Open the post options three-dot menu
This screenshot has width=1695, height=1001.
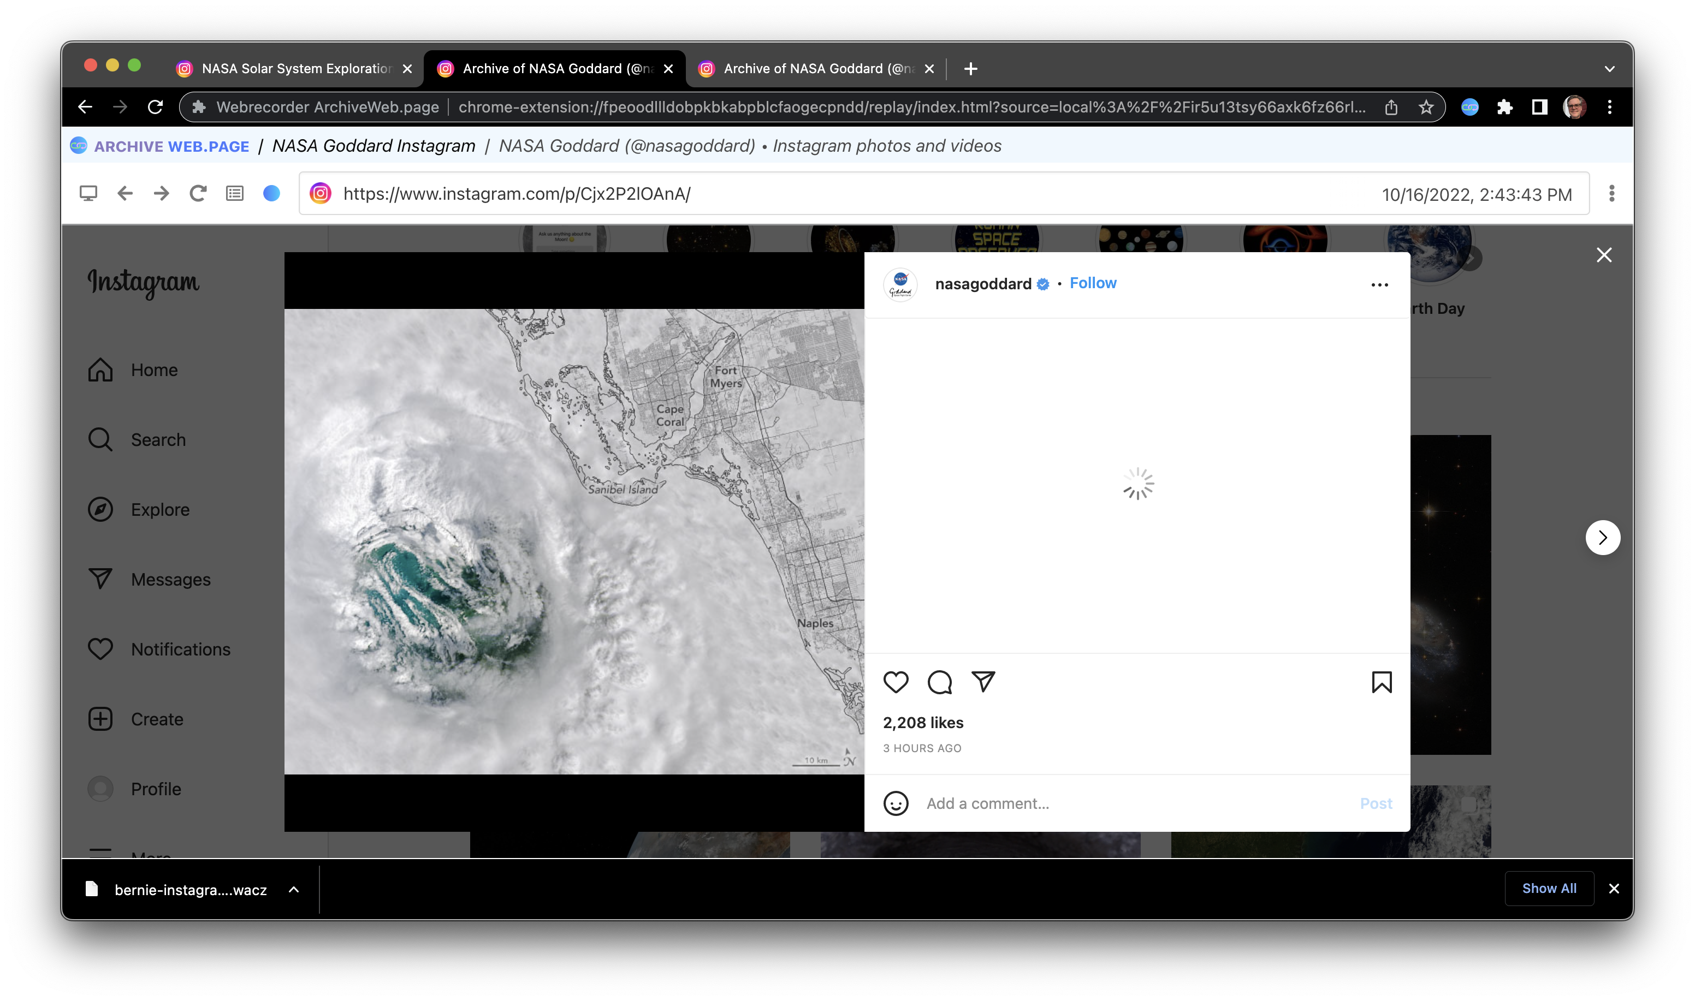[x=1379, y=284]
